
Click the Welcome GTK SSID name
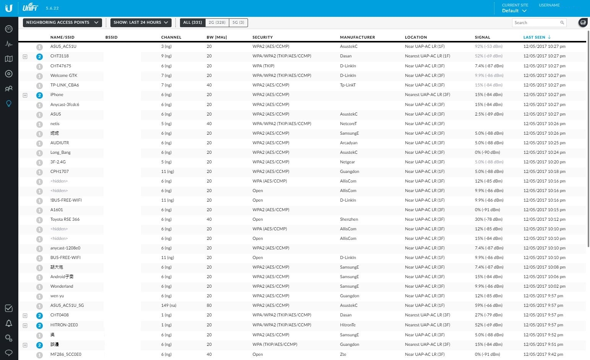(x=64, y=75)
